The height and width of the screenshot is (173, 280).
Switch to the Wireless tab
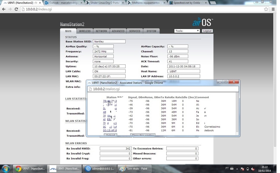[85, 31]
